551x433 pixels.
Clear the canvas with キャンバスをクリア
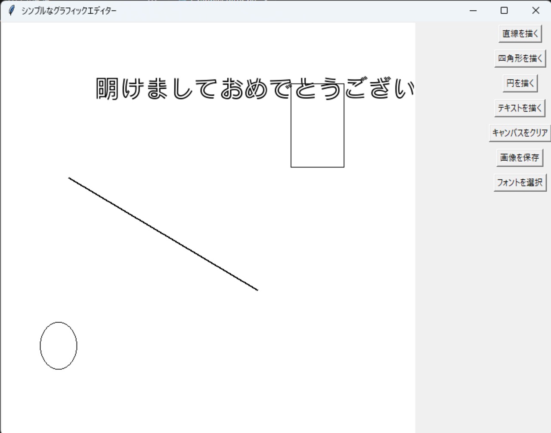[x=520, y=133]
